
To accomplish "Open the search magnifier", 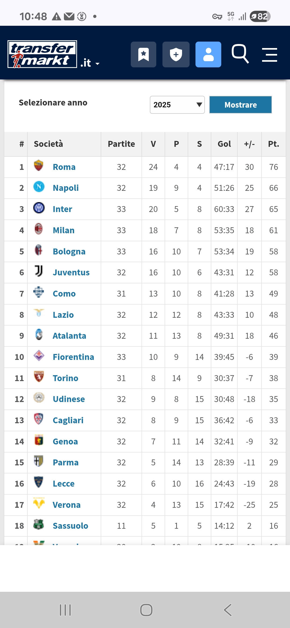I will coord(240,54).
